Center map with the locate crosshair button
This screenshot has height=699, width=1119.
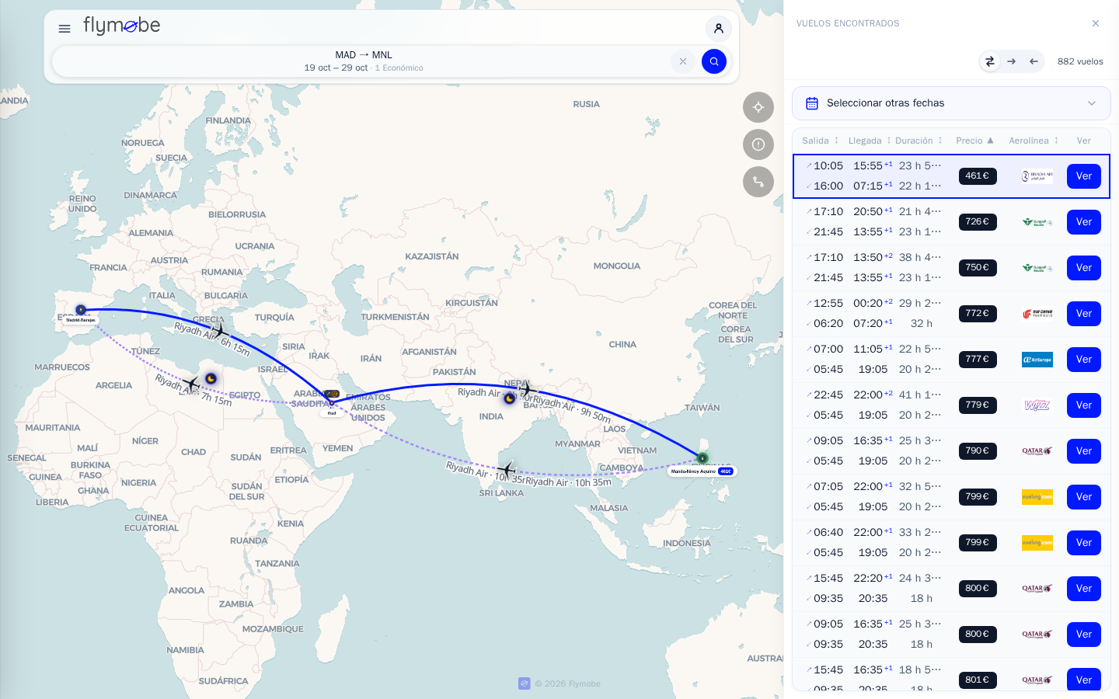click(758, 107)
